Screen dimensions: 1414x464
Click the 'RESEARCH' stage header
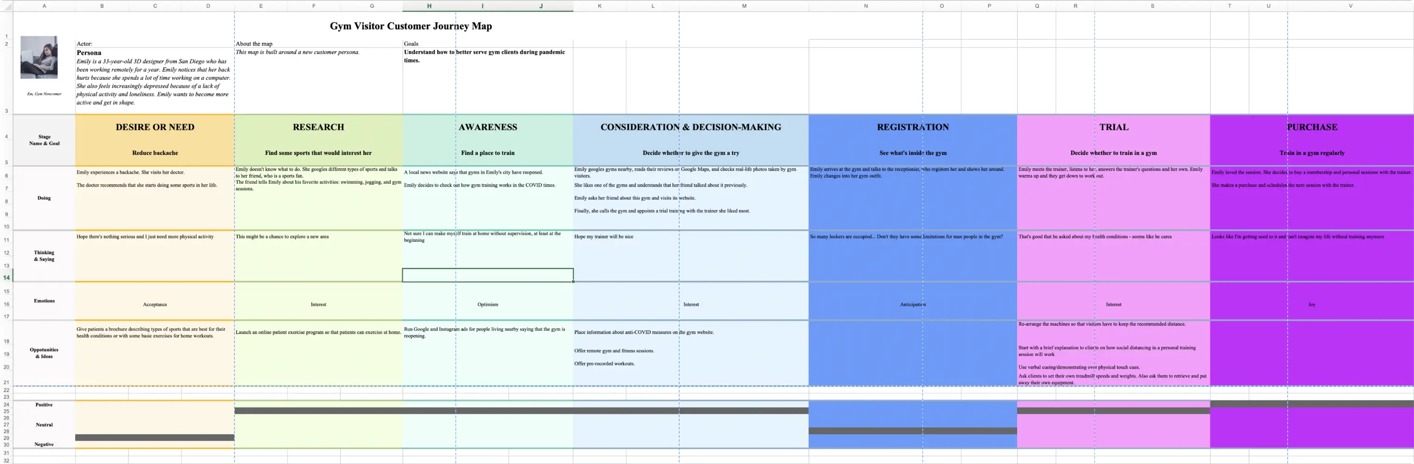click(x=318, y=127)
